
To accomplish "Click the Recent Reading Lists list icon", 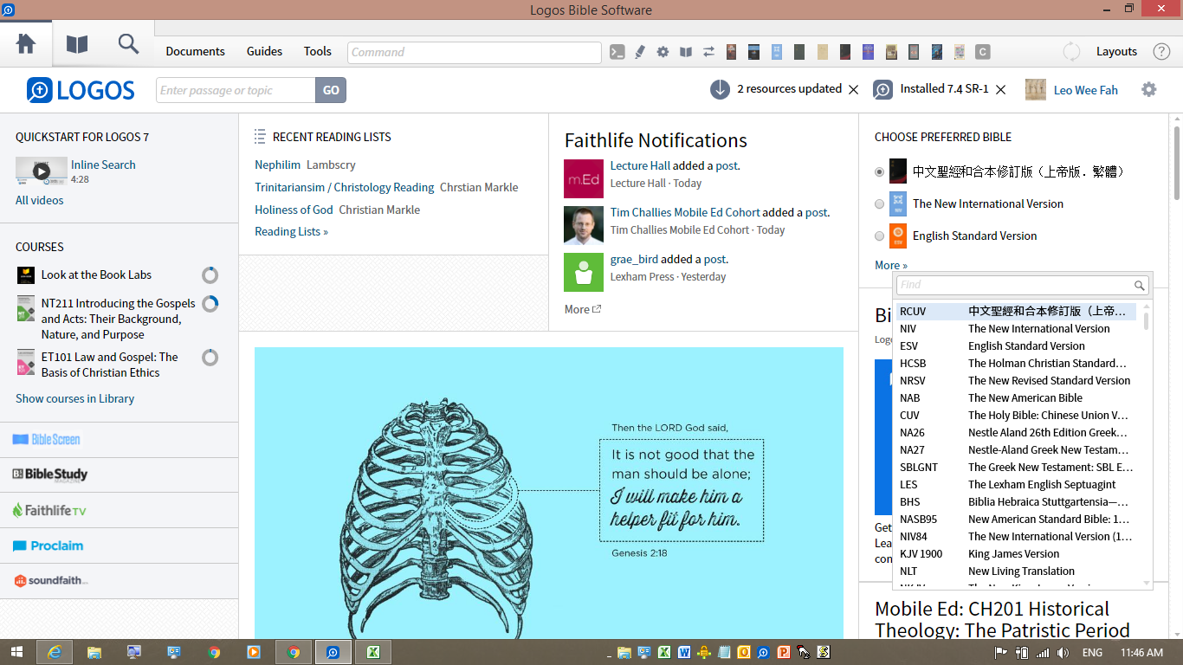I will click(x=260, y=137).
